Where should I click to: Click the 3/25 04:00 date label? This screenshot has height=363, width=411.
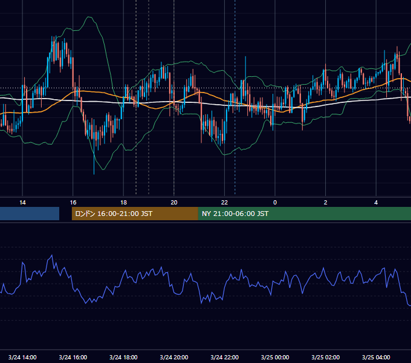[x=376, y=357]
